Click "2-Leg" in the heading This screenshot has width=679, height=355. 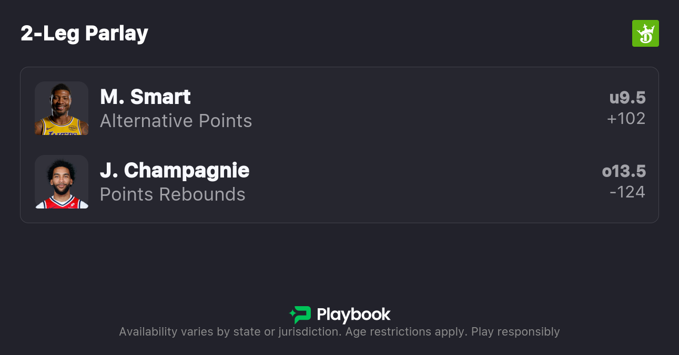coord(50,34)
